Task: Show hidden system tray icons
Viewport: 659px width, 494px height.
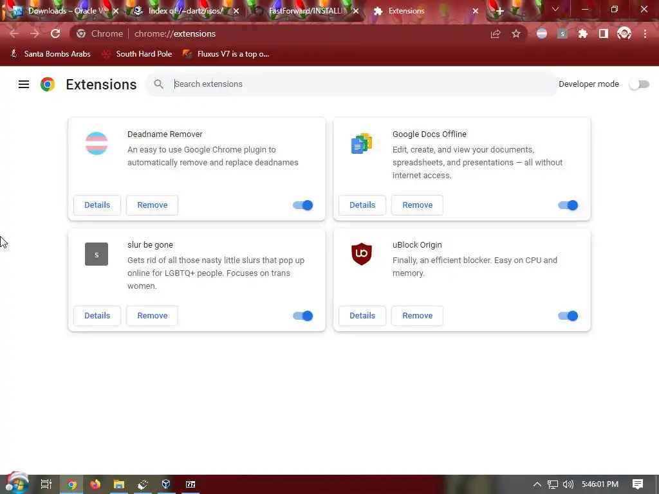Action: click(537, 484)
